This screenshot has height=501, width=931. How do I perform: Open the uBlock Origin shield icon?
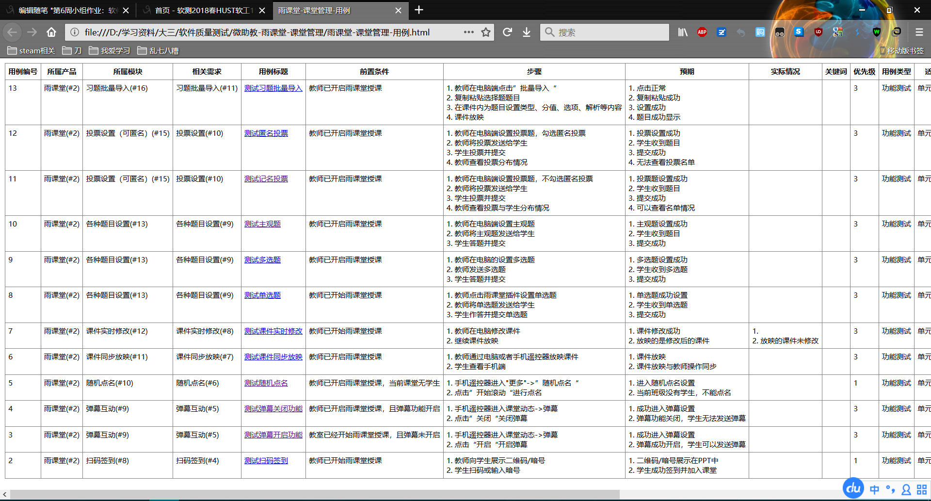(x=819, y=32)
